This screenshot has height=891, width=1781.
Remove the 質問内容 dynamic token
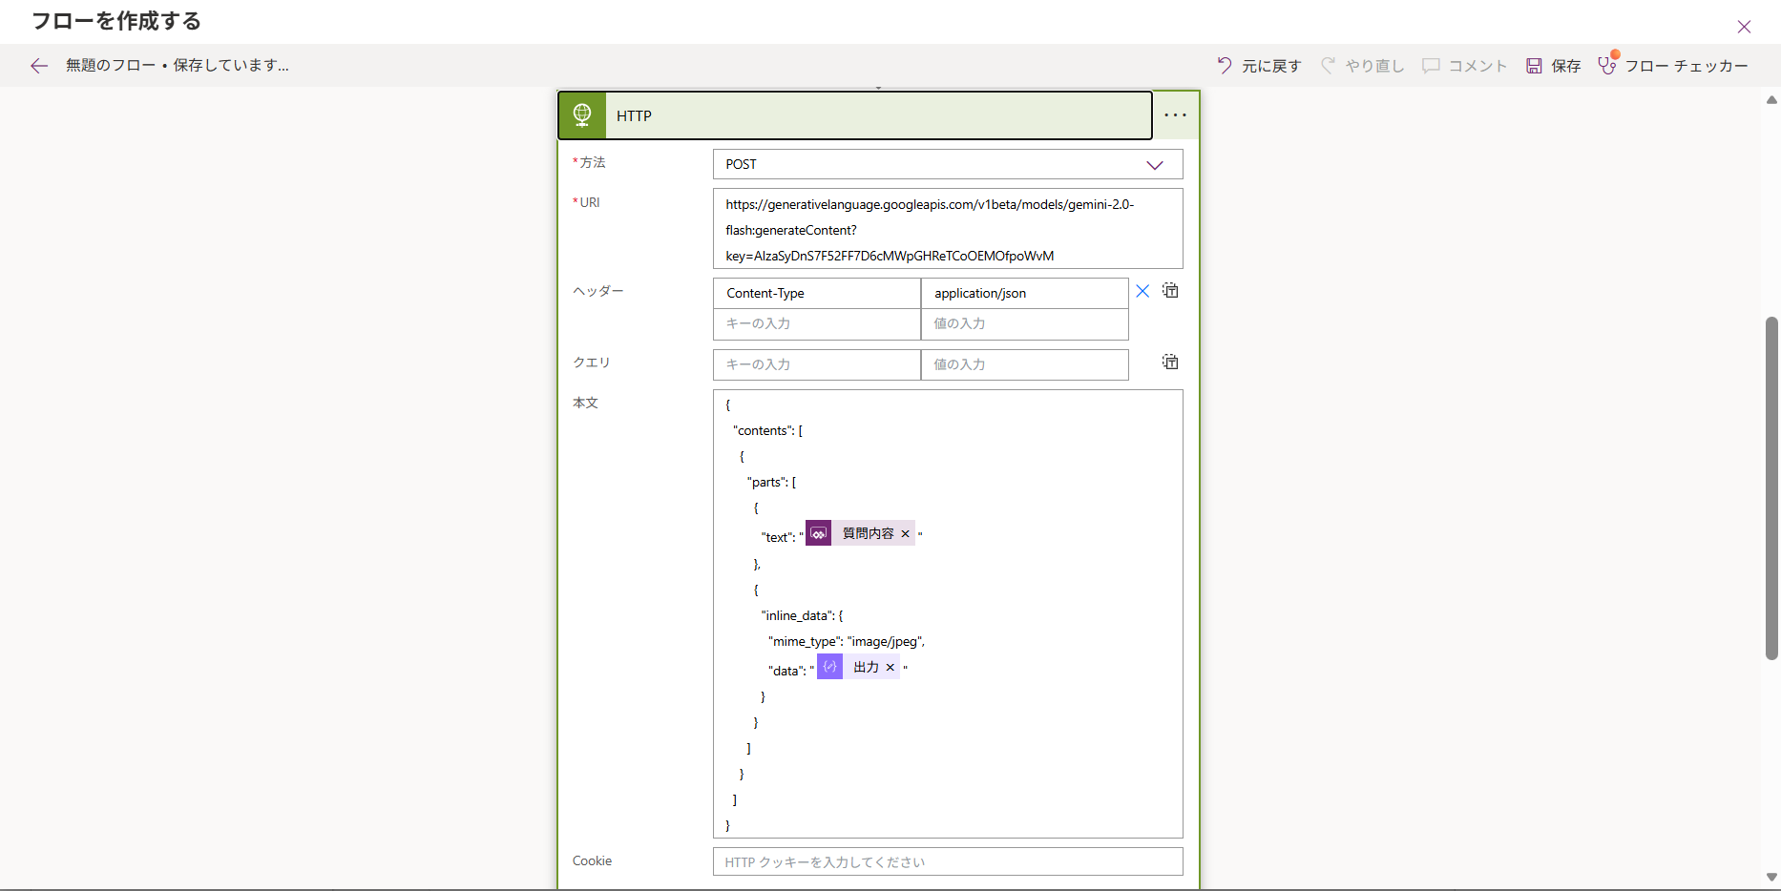tap(906, 534)
